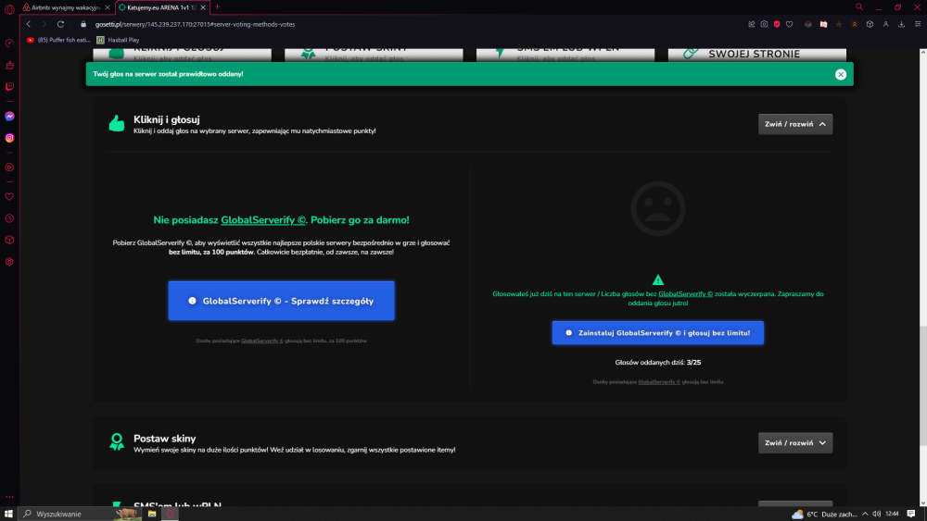The image size is (927, 521).
Task: Open Settings gear in the sidebar
Action: [9, 262]
